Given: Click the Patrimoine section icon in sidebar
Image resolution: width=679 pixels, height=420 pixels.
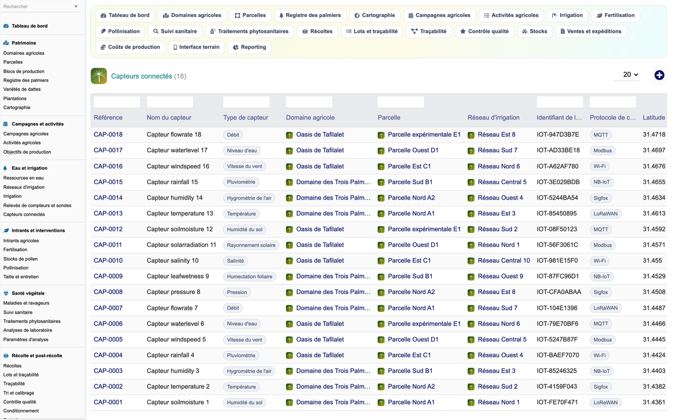Looking at the screenshot, I should click(6, 43).
